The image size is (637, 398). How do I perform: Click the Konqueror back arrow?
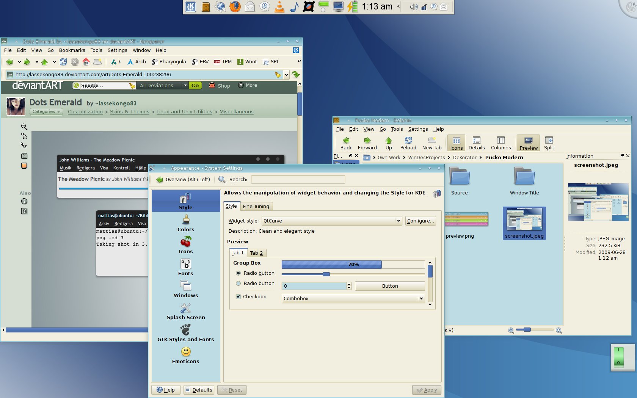point(10,62)
